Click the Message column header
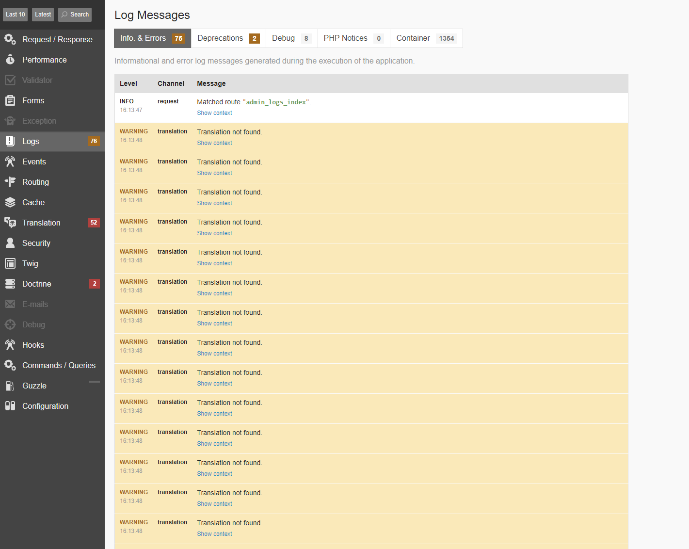The height and width of the screenshot is (549, 689). [x=211, y=83]
